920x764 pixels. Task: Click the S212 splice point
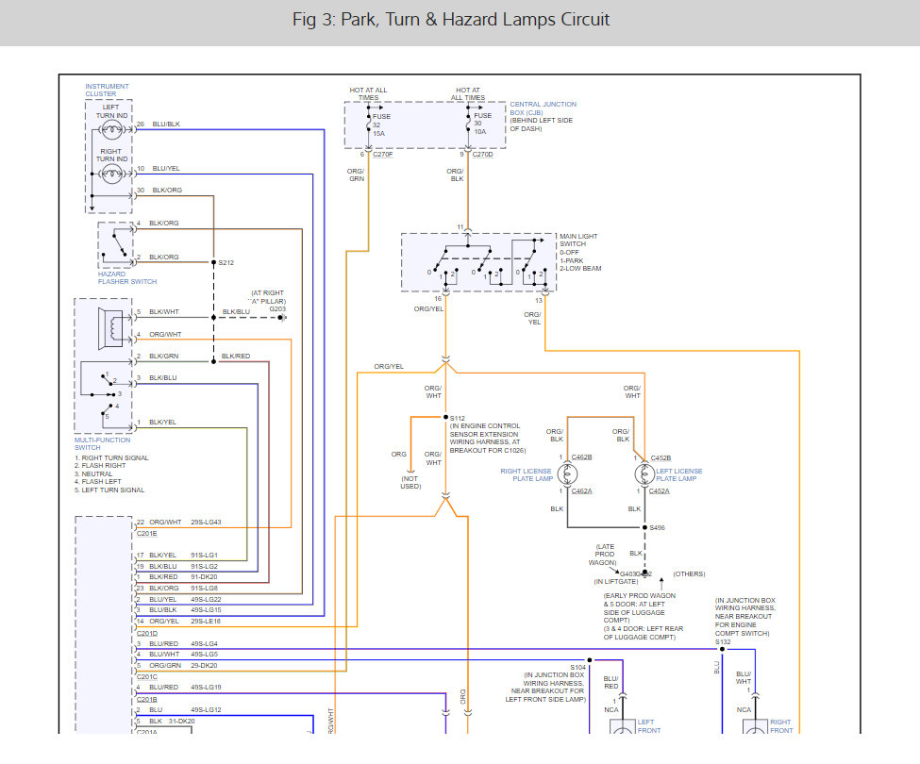pyautogui.click(x=226, y=263)
